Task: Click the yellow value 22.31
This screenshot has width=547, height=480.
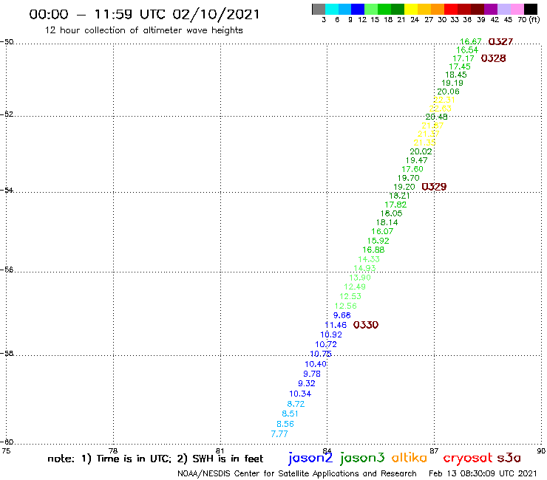Action: coord(444,100)
